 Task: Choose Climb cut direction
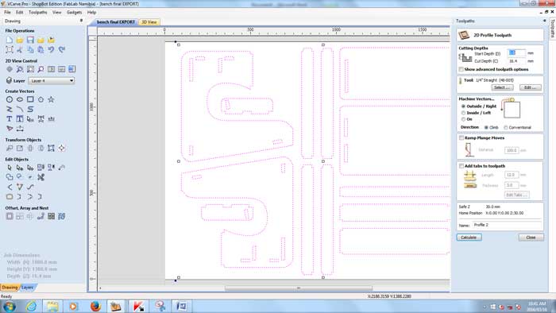click(486, 127)
